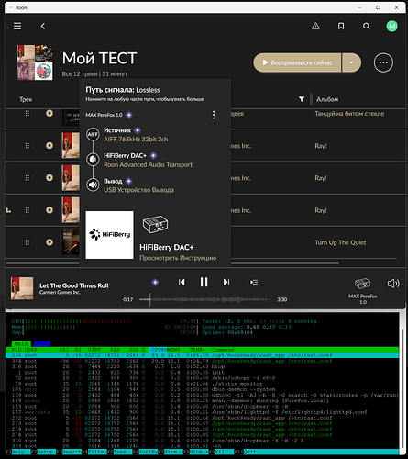Click the playlist cover collage thumbnail
Viewport: 408px width, 459px height.
coord(35,62)
